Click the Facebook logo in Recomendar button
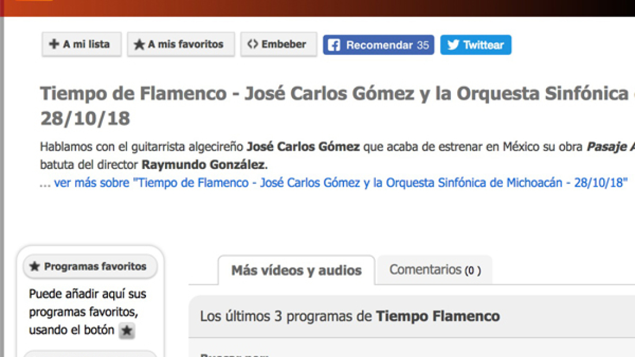The height and width of the screenshot is (357, 635). click(x=334, y=45)
